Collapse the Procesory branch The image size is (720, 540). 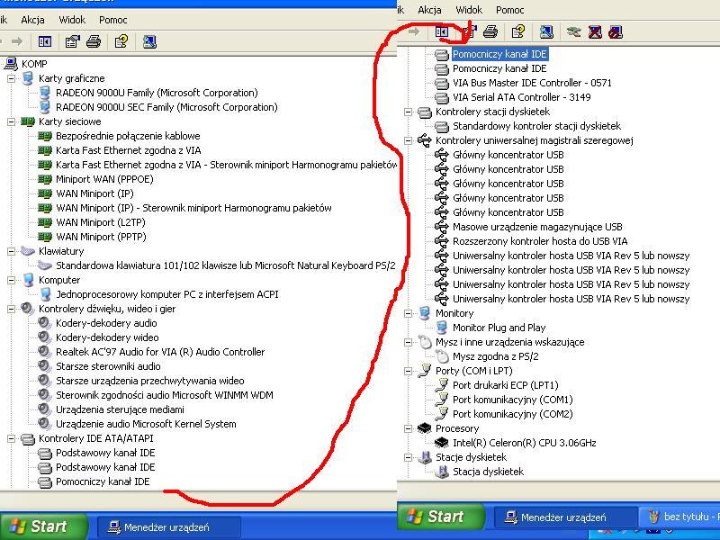tap(409, 428)
